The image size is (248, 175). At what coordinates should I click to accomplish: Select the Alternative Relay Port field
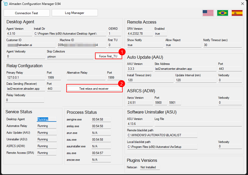114,78
